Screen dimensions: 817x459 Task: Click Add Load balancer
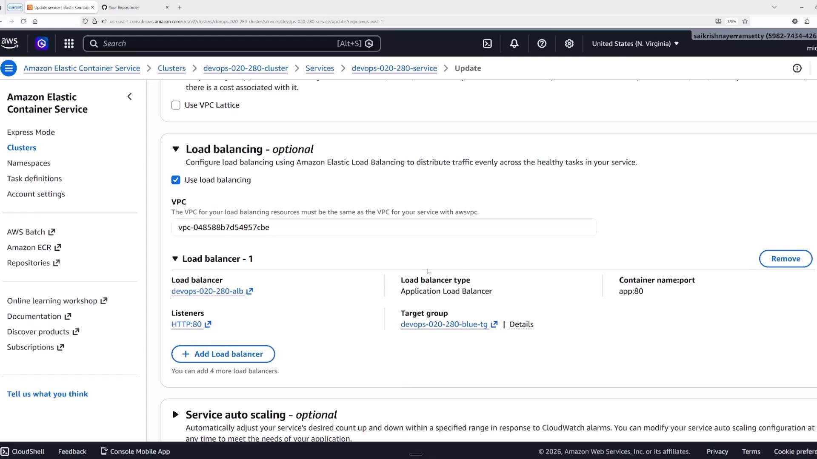(x=223, y=354)
